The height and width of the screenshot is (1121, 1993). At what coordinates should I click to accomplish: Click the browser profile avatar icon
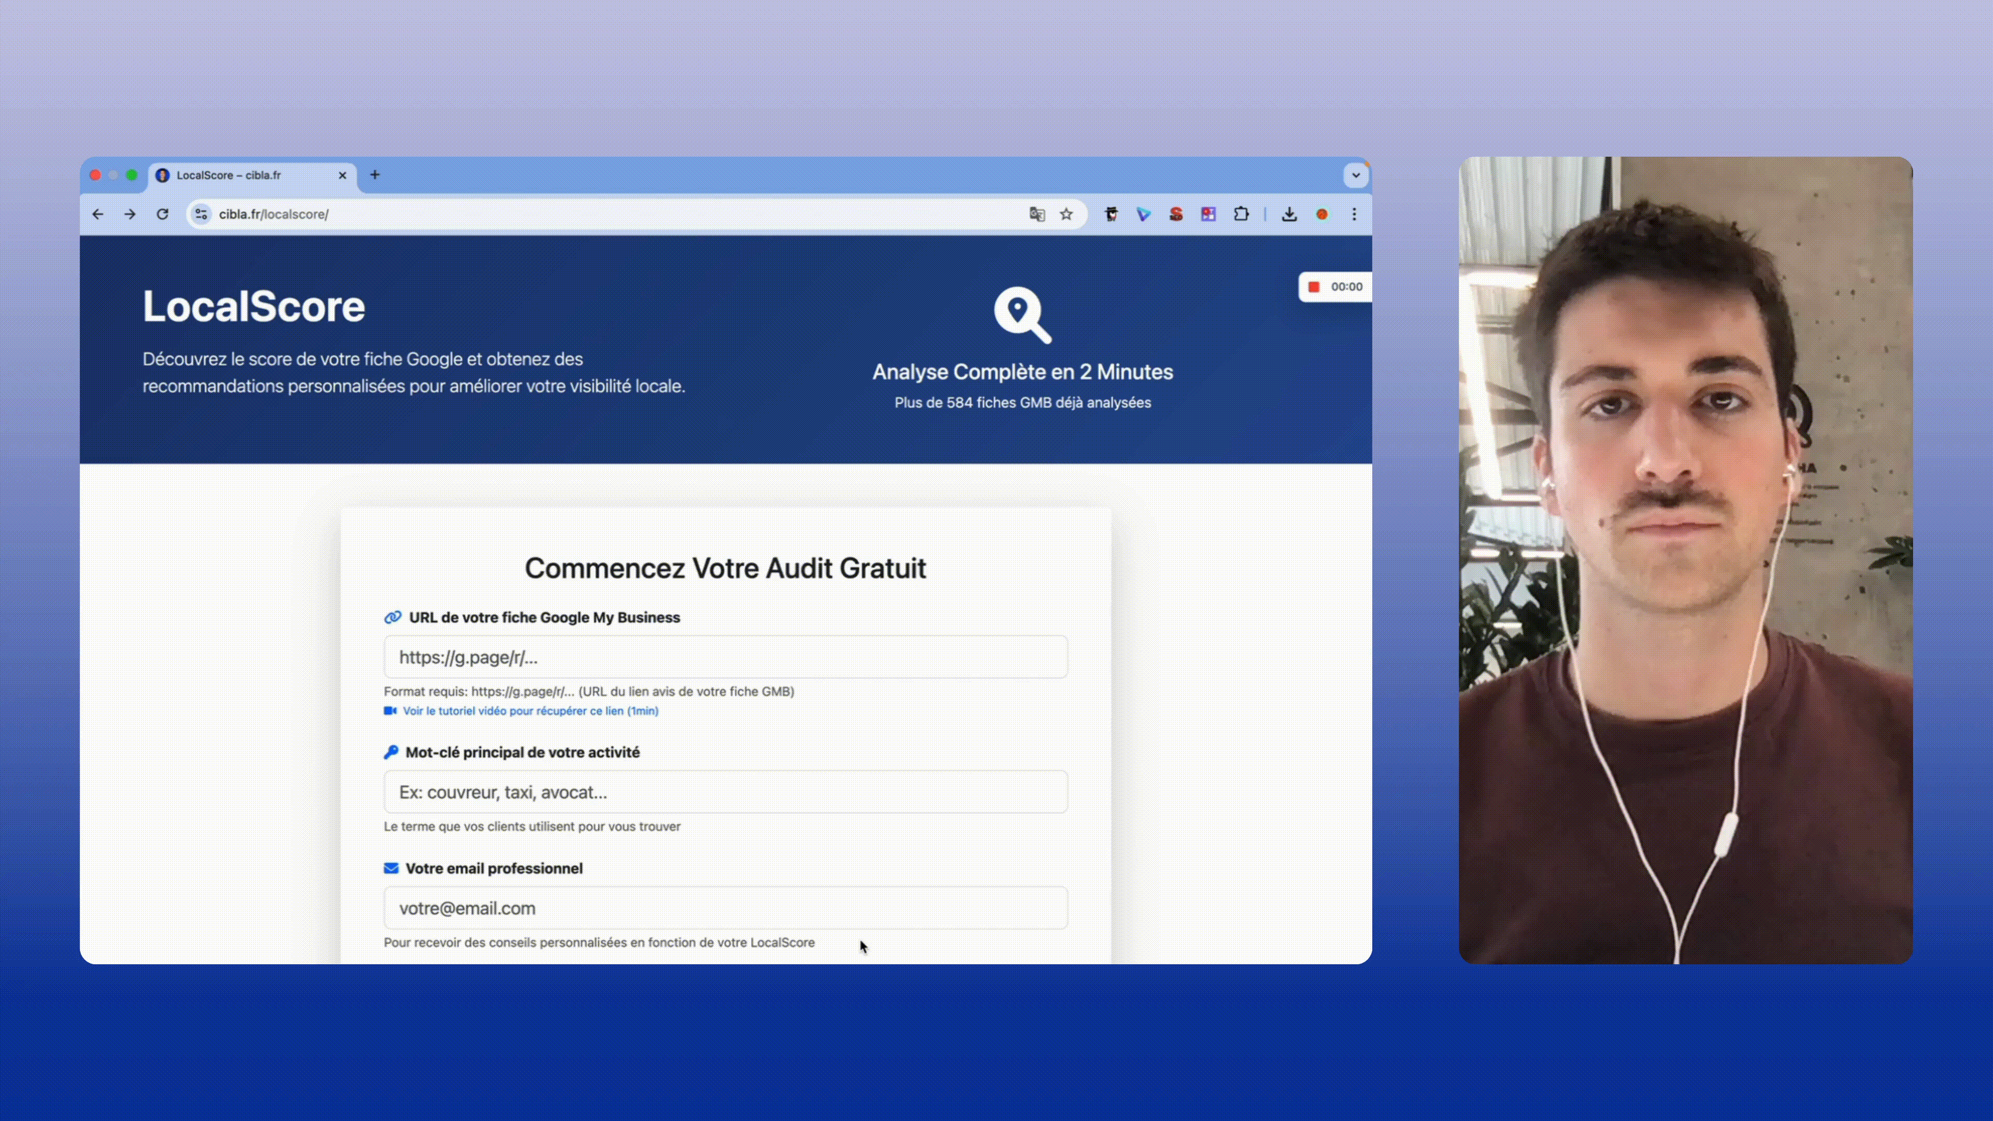(1321, 214)
